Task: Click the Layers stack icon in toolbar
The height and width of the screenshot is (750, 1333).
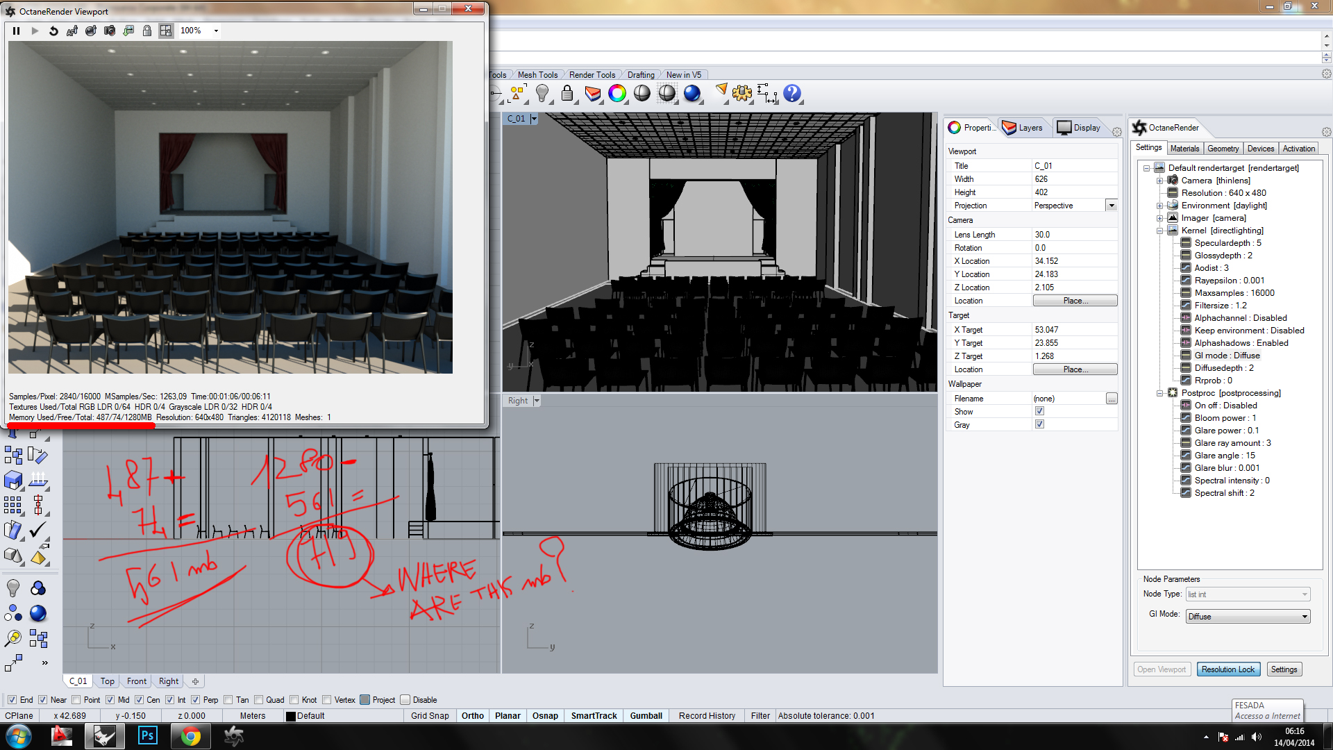Action: point(592,93)
